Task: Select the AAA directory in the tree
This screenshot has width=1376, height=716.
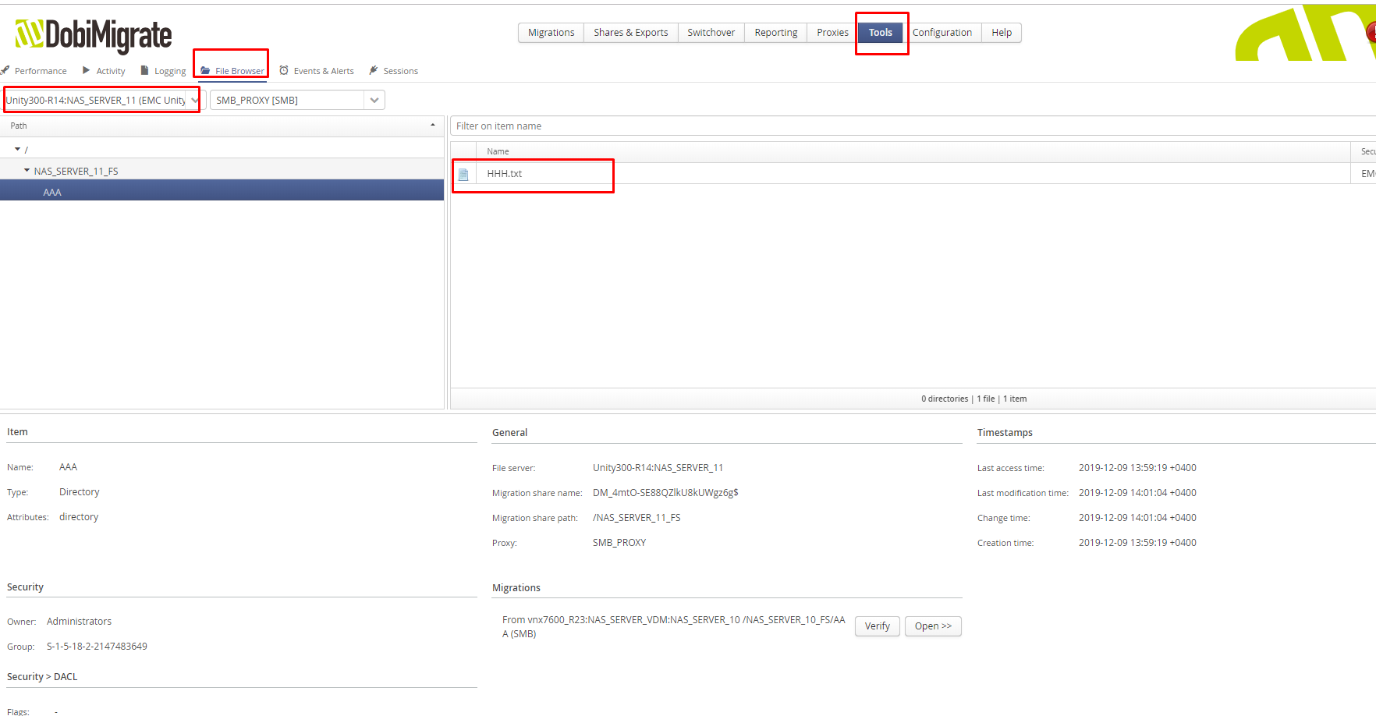Action: (52, 191)
